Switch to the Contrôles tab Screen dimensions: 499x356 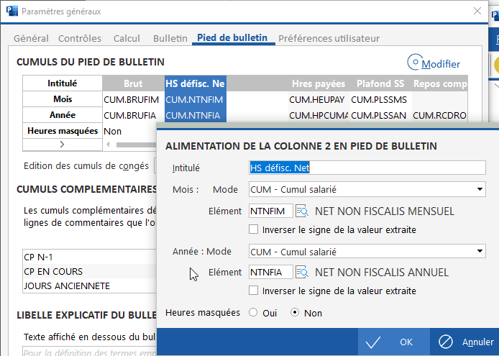click(x=80, y=39)
